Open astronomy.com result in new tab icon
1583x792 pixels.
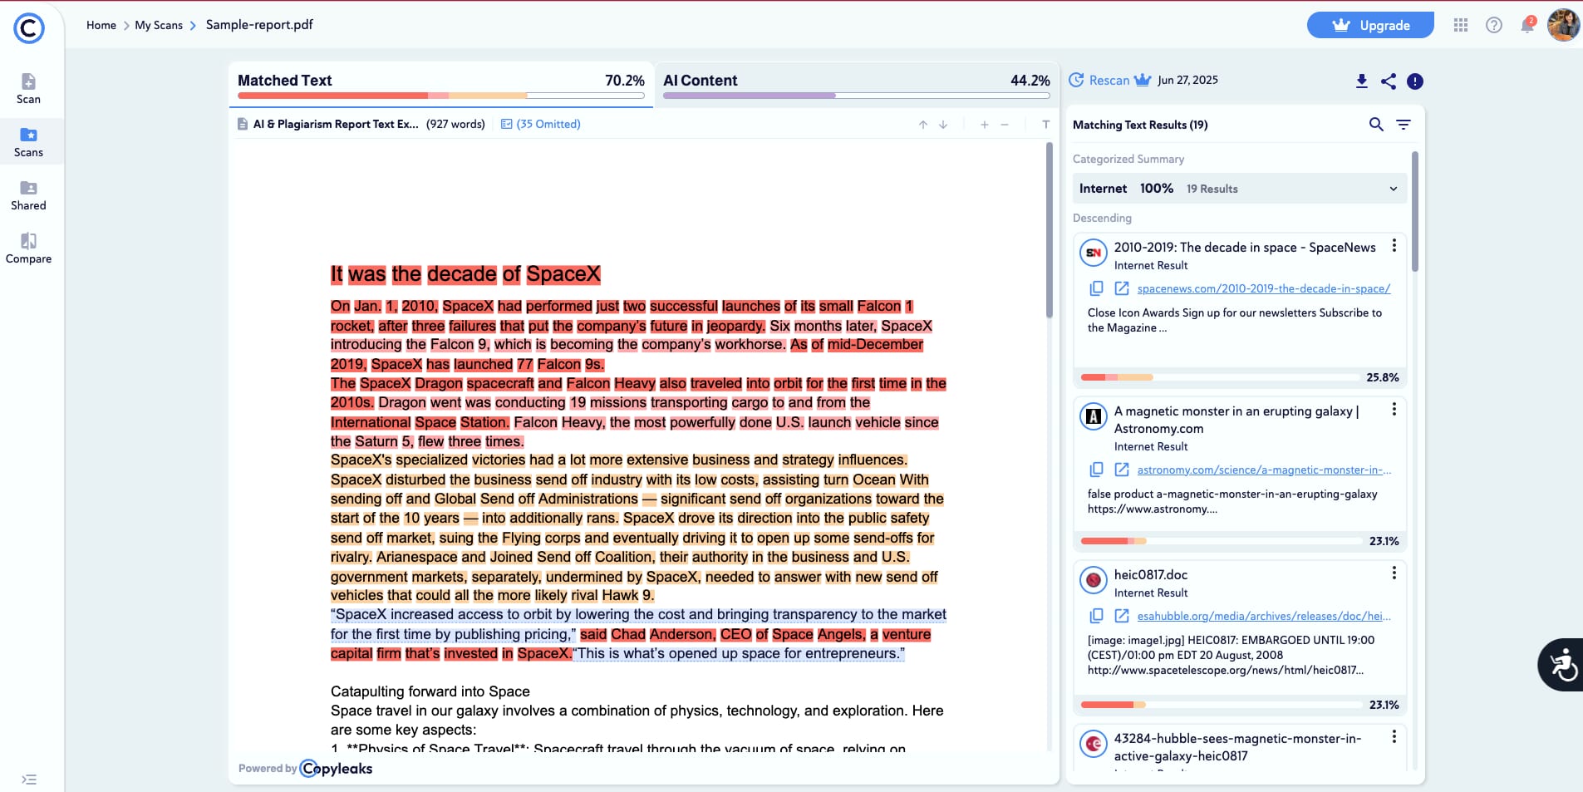pos(1122,470)
